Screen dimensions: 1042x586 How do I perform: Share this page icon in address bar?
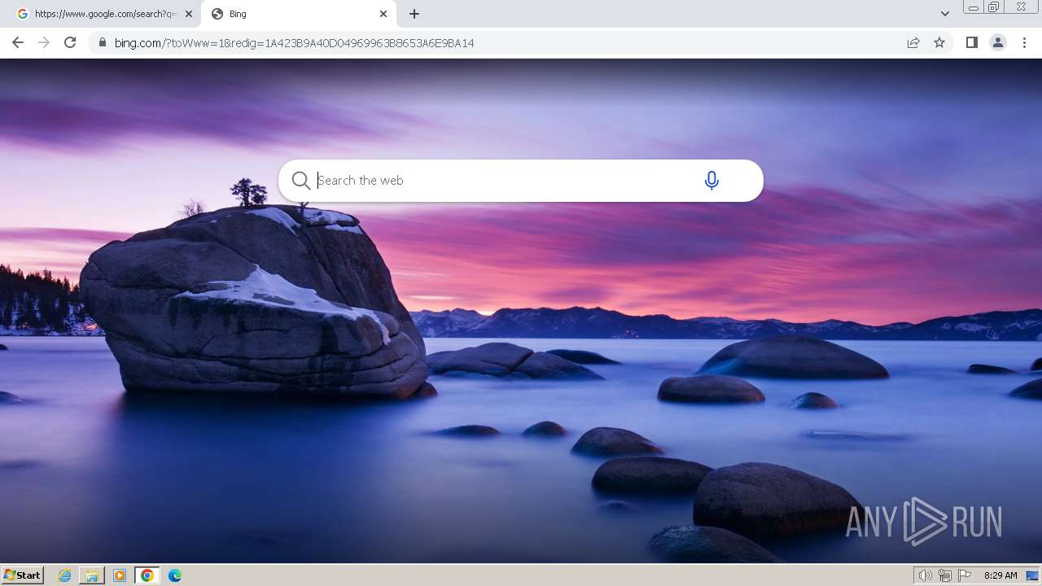click(913, 42)
